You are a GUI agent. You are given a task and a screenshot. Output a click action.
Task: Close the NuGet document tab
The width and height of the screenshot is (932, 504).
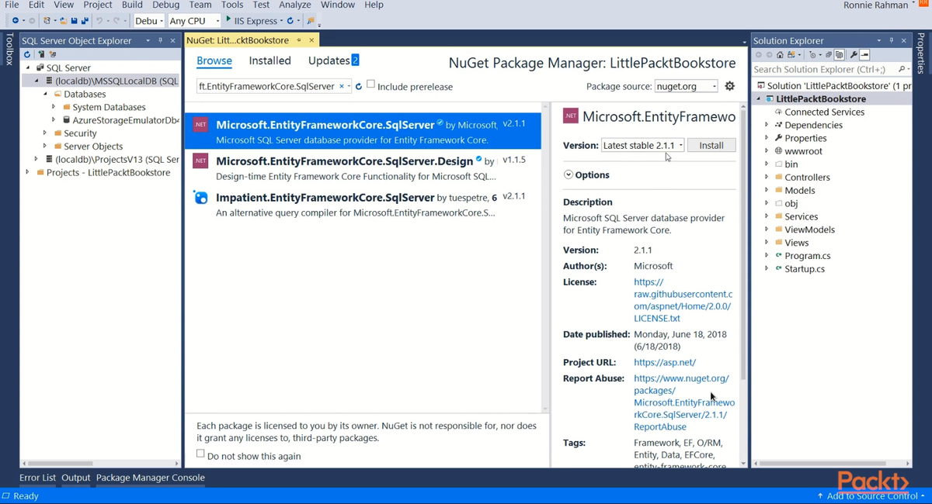[x=312, y=40]
